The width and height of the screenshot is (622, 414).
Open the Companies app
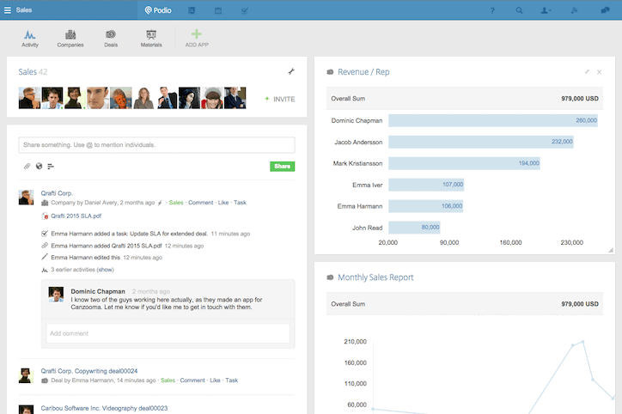70,37
